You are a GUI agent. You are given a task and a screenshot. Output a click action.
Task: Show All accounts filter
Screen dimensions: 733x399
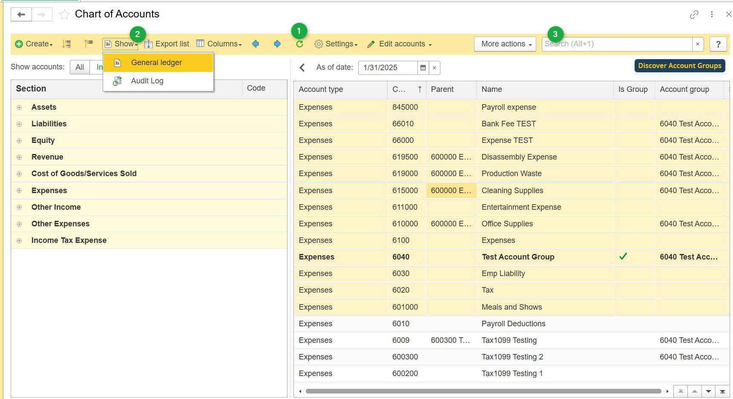[x=80, y=67]
